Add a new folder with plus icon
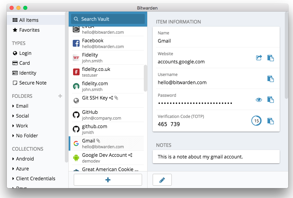 click(x=60, y=96)
